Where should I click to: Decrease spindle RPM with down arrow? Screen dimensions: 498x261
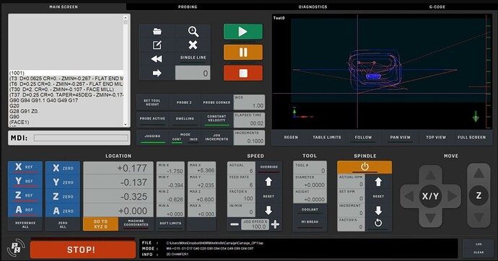coord(378,211)
